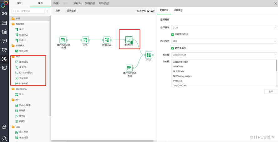278x142 pixels.
Task: Open the 选择算法 dropdown showing GLM
Action: point(224,28)
